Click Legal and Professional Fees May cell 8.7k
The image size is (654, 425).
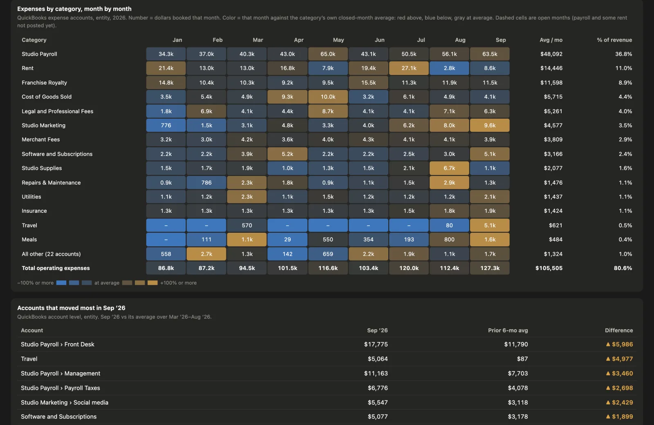328,111
